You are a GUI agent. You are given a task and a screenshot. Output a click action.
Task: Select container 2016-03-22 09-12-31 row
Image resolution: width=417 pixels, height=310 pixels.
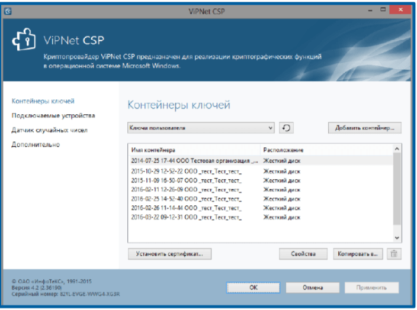point(261,217)
